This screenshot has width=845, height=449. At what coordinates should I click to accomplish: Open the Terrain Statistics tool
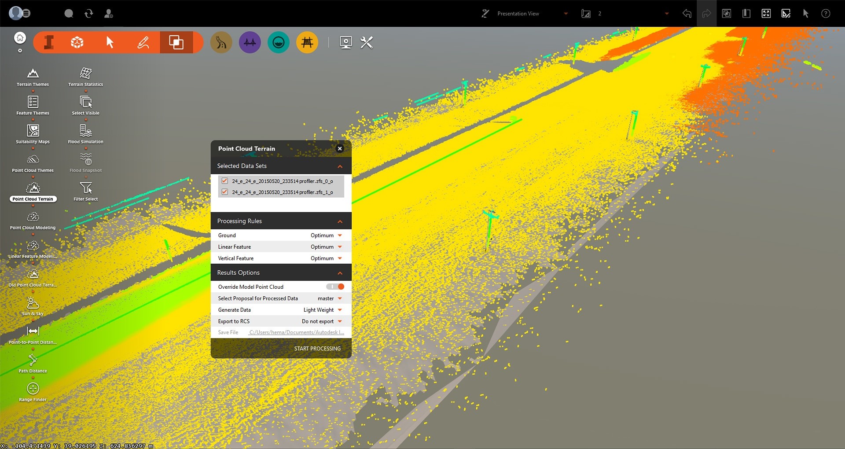coord(85,77)
